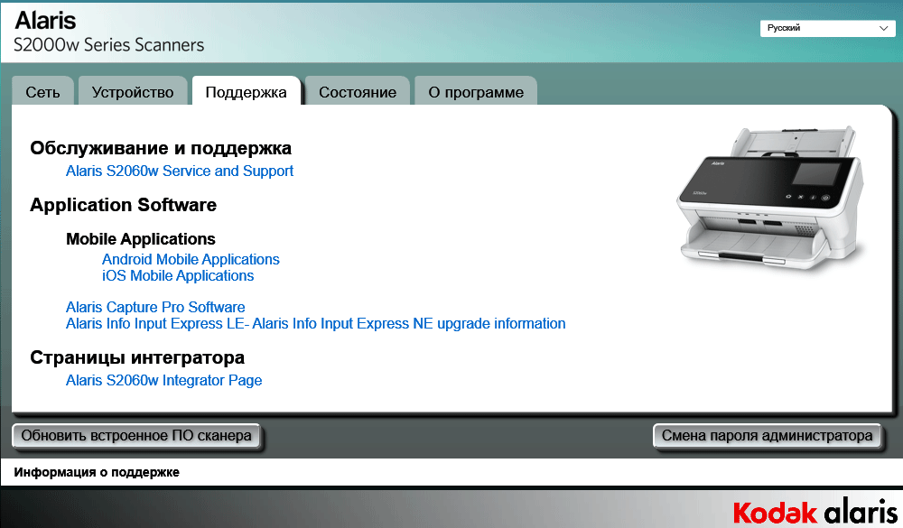Click Обновить встроенное ПО сканера button
This screenshot has width=903, height=528.
pos(136,436)
